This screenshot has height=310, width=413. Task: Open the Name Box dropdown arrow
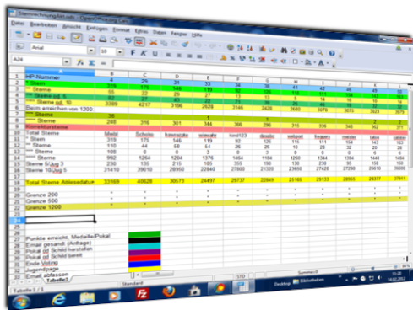pyautogui.click(x=66, y=61)
